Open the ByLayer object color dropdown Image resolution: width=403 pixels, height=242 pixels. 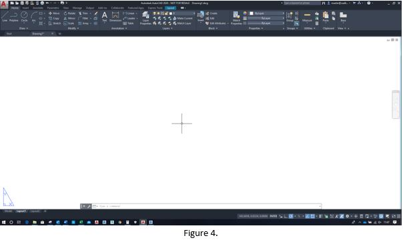[x=267, y=13]
